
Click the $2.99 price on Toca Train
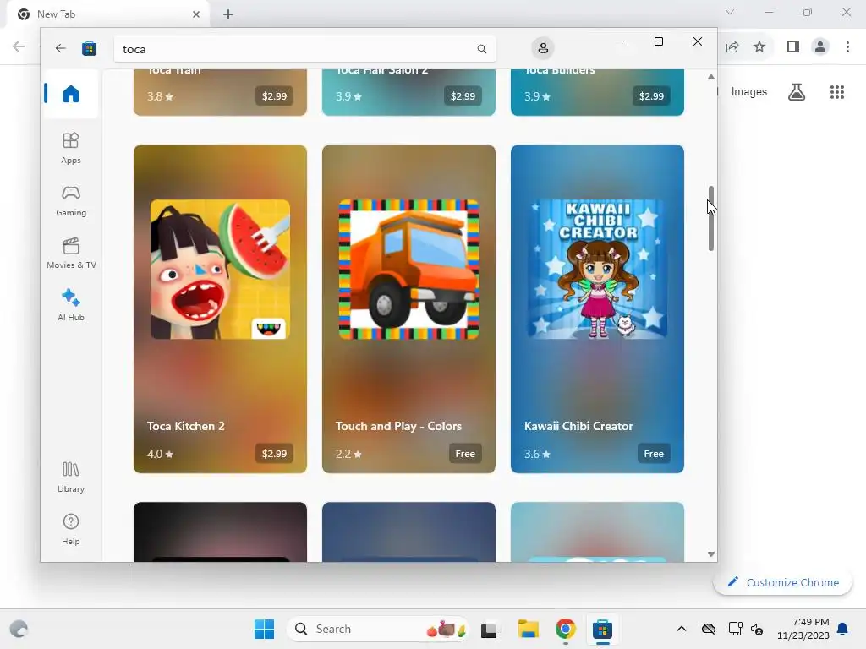[x=274, y=96]
